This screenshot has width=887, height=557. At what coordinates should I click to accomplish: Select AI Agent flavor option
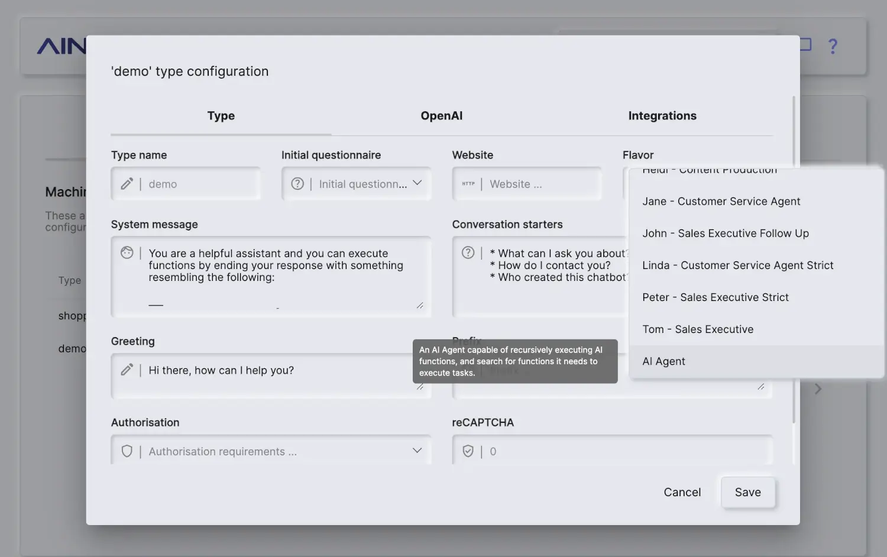[x=757, y=361]
